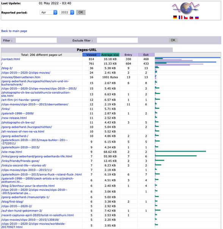
Task: Focus the Filter input field
Action: click(x=36, y=40)
